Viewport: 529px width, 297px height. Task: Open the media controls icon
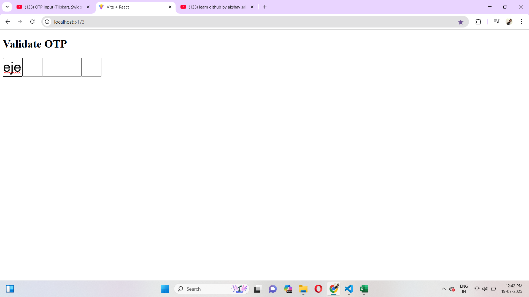click(496, 21)
